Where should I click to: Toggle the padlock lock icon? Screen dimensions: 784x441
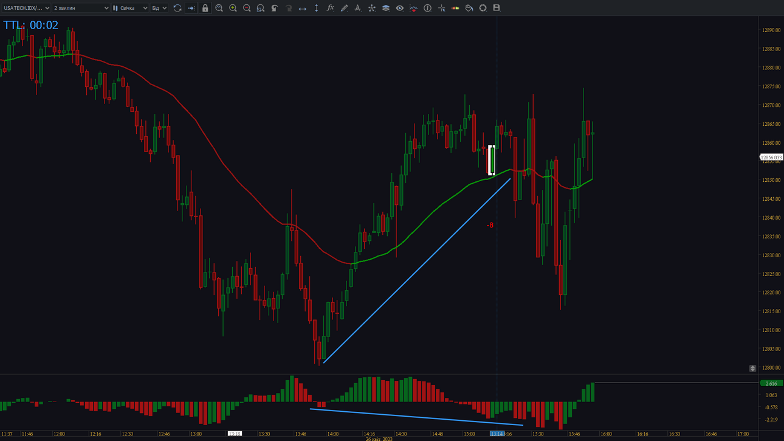(x=205, y=8)
